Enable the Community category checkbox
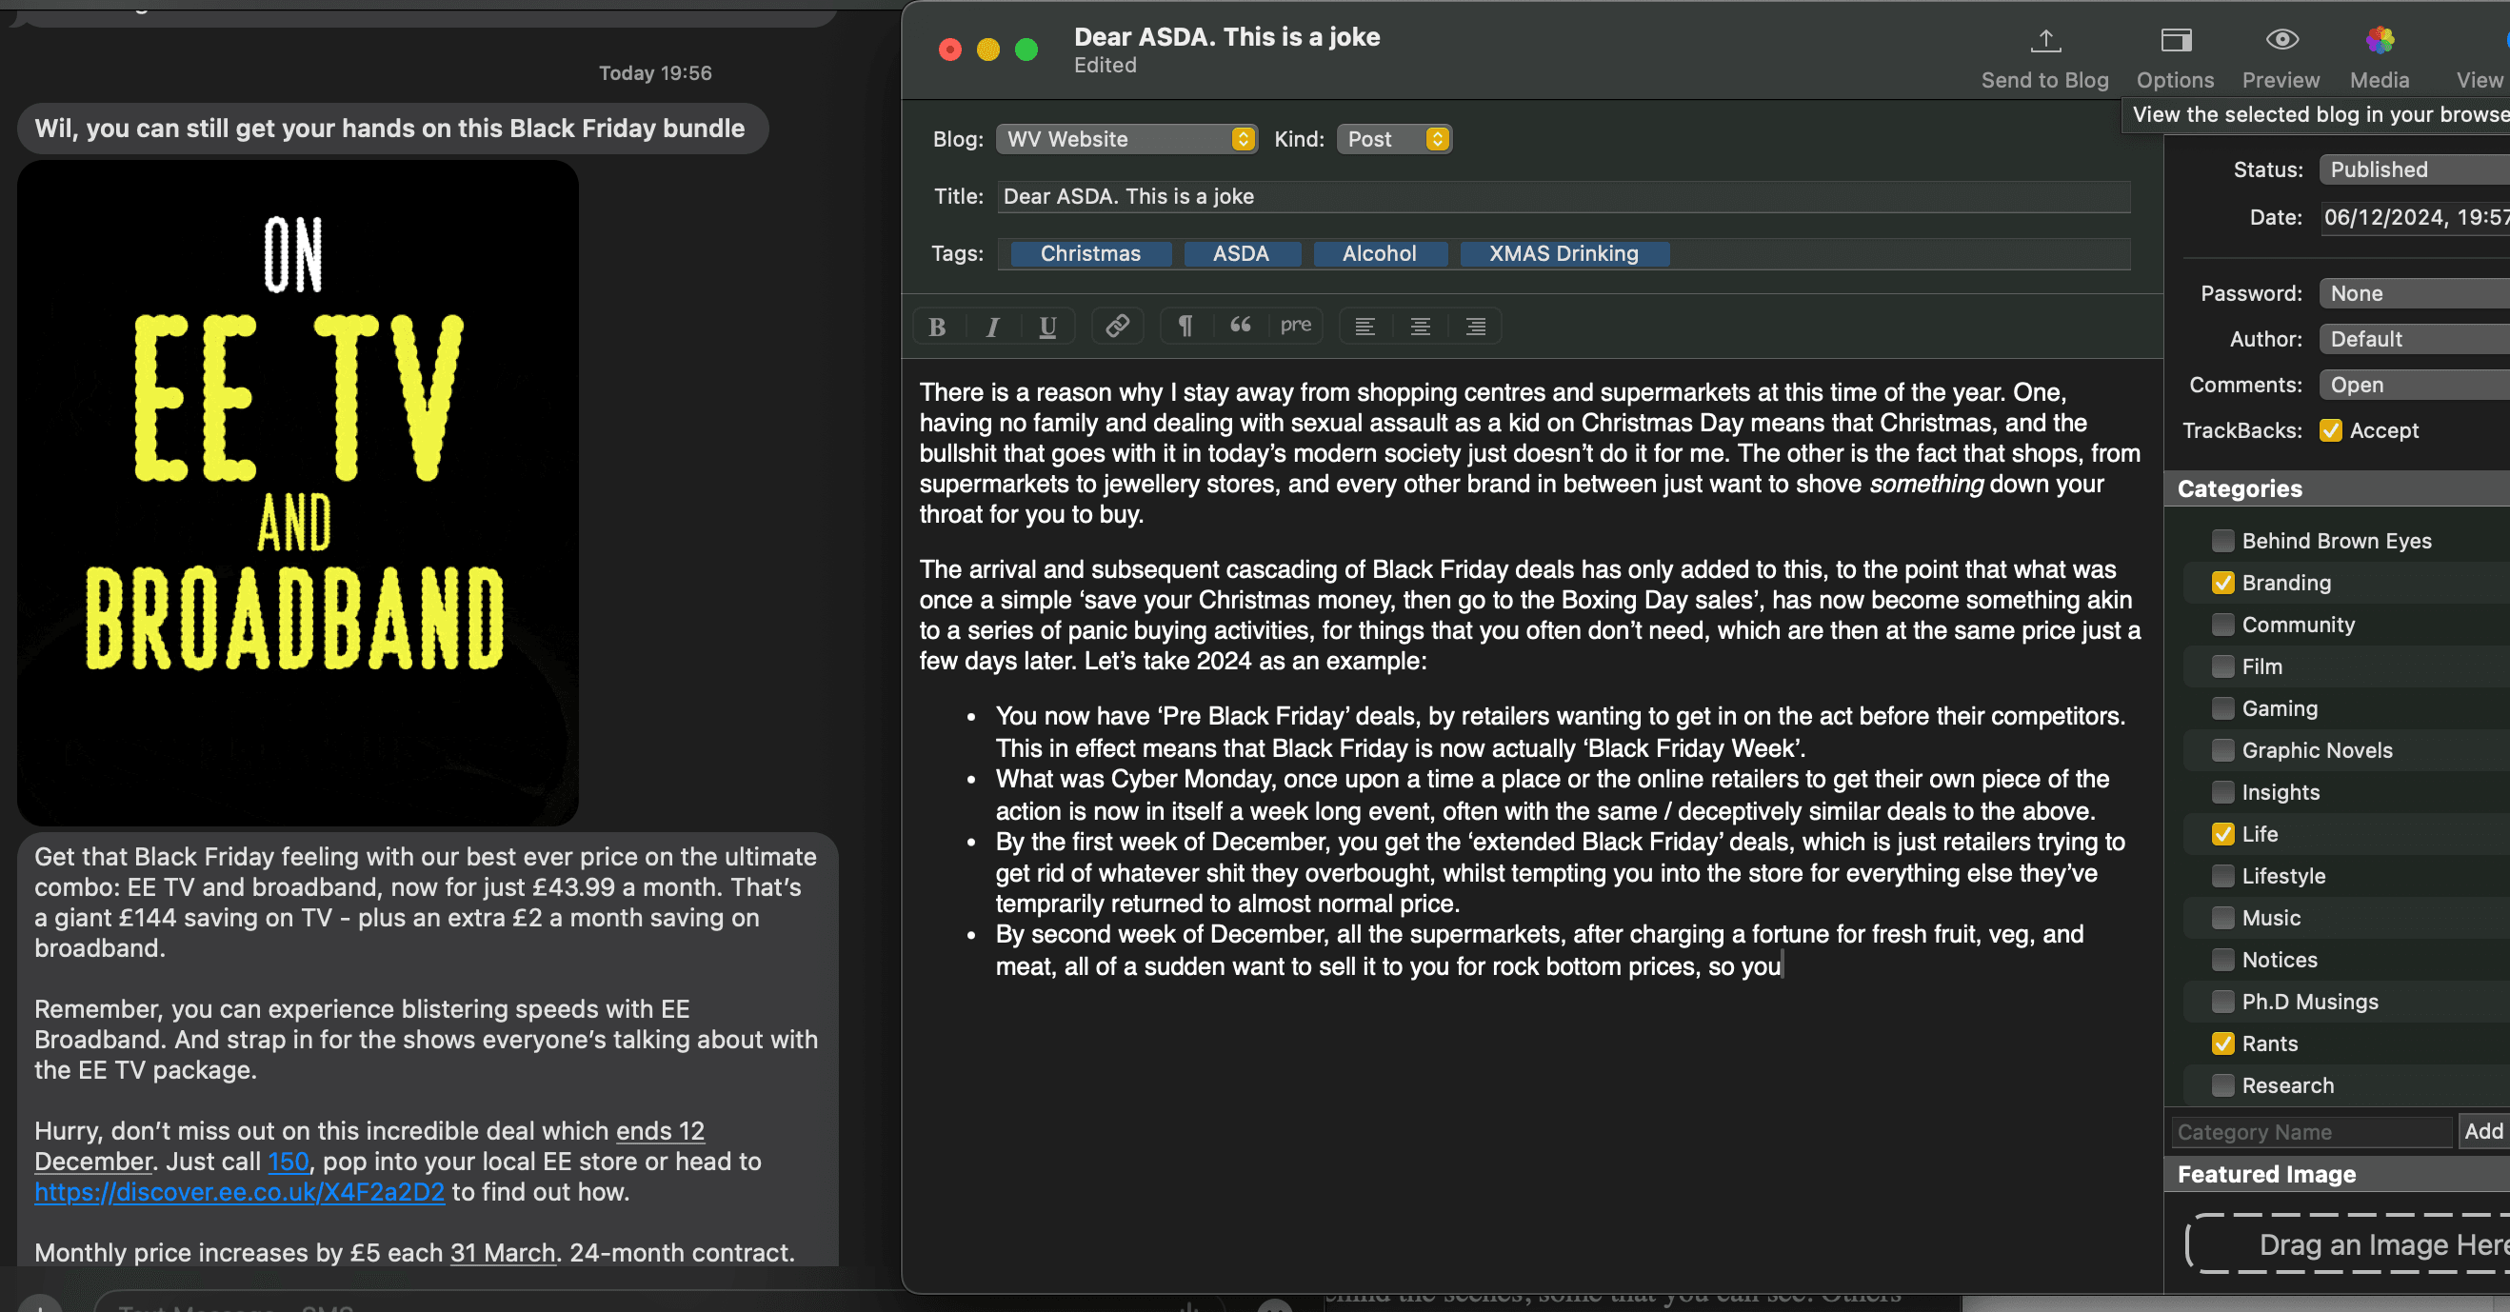 (2222, 625)
